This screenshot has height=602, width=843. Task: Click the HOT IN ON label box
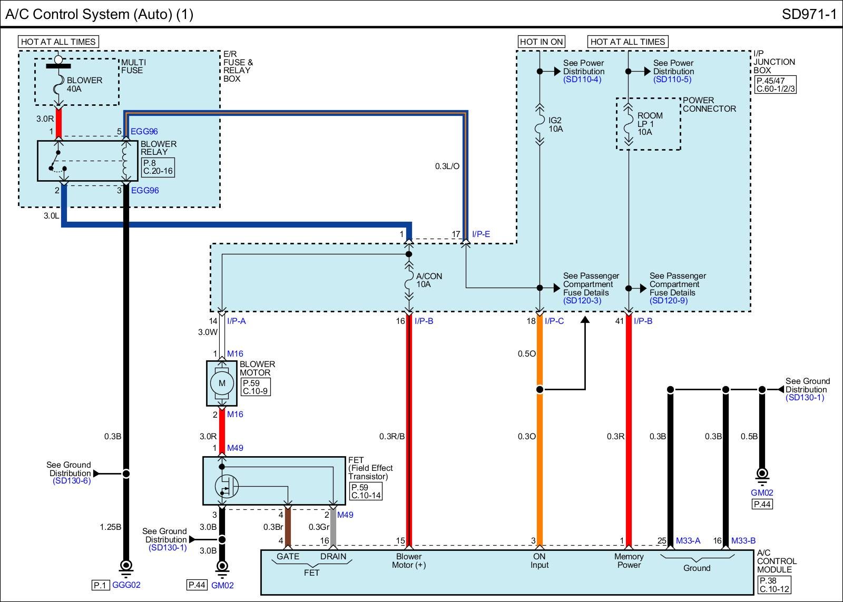tap(541, 42)
